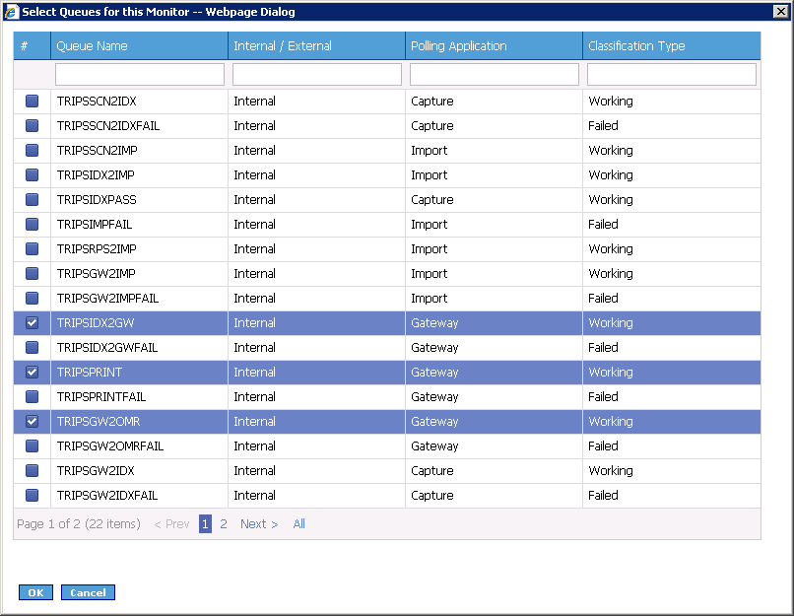
Task: Click the TRIPSPRINTFAIL queue name
Action: (101, 397)
